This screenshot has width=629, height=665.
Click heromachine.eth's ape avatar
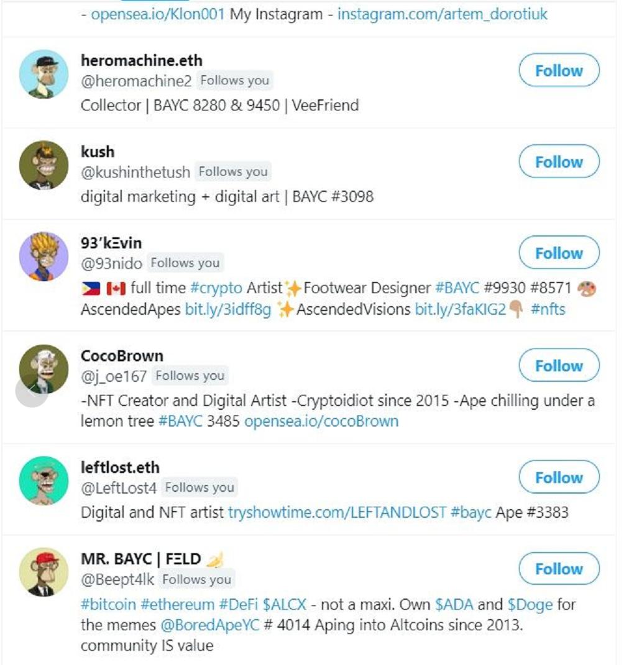point(44,74)
